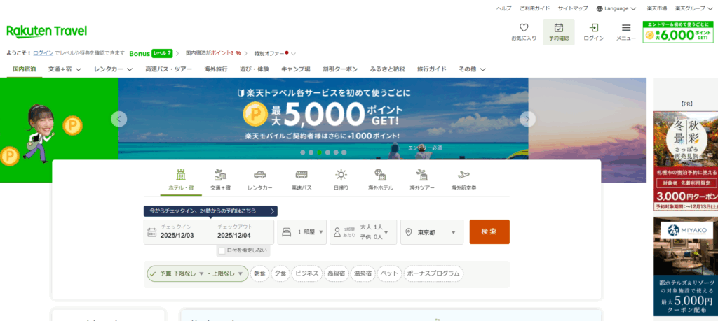Choose the 日帰り sun icon
The height and width of the screenshot is (321, 718).
point(341,175)
